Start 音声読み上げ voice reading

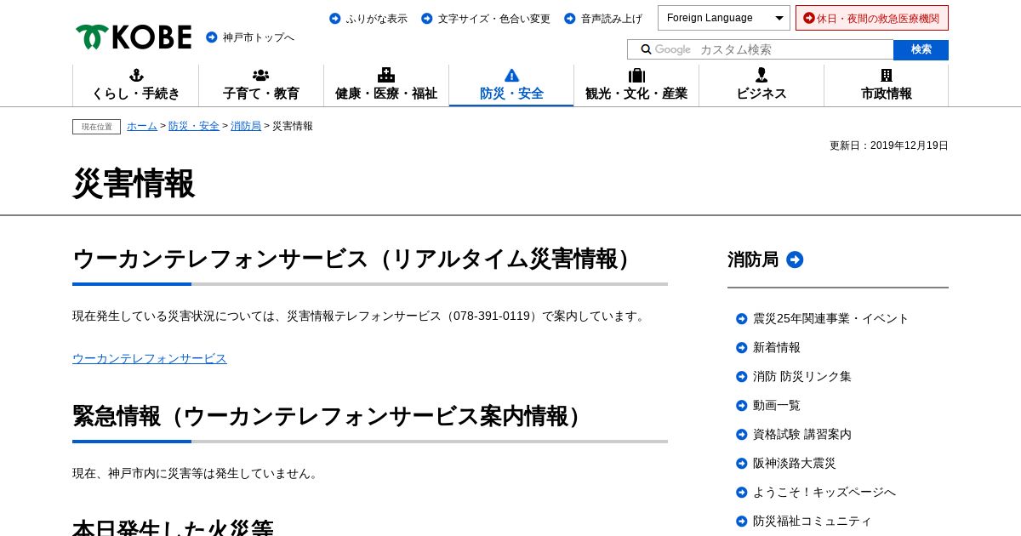(x=612, y=19)
